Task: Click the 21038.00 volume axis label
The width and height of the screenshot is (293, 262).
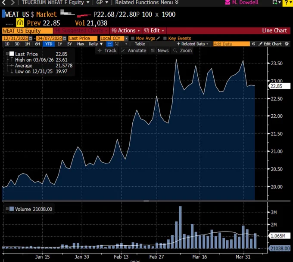Action: 279,248
